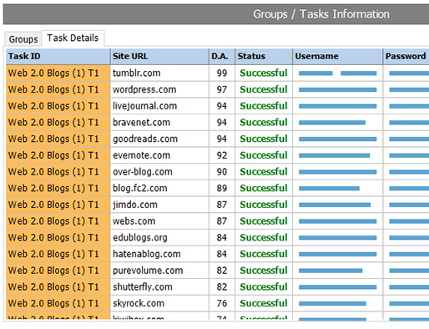Switch to the Groups tab
The width and height of the screenshot is (429, 329).
pyautogui.click(x=23, y=39)
